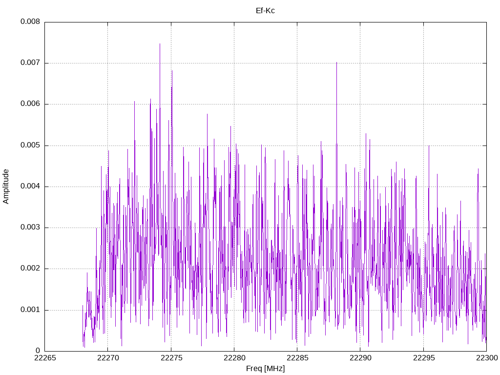Click the Amplitude y-axis label

6,187
